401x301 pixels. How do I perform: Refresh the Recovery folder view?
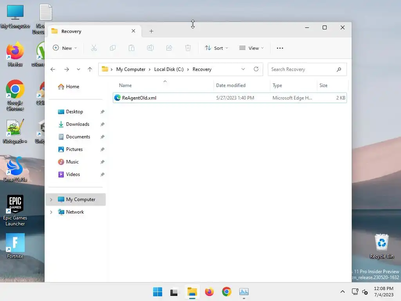[x=256, y=69]
